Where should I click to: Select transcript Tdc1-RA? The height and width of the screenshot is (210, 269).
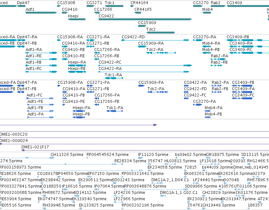114,78
